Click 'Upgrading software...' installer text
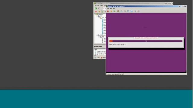The height and width of the screenshot is (108, 193). tap(118, 44)
